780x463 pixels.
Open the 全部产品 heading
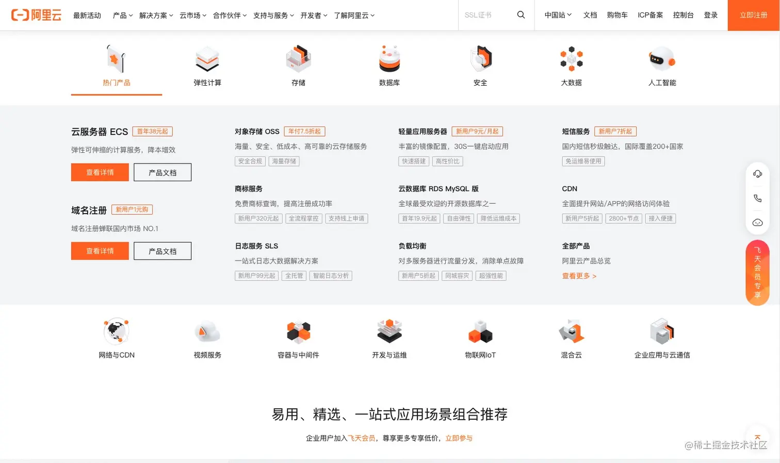576,246
